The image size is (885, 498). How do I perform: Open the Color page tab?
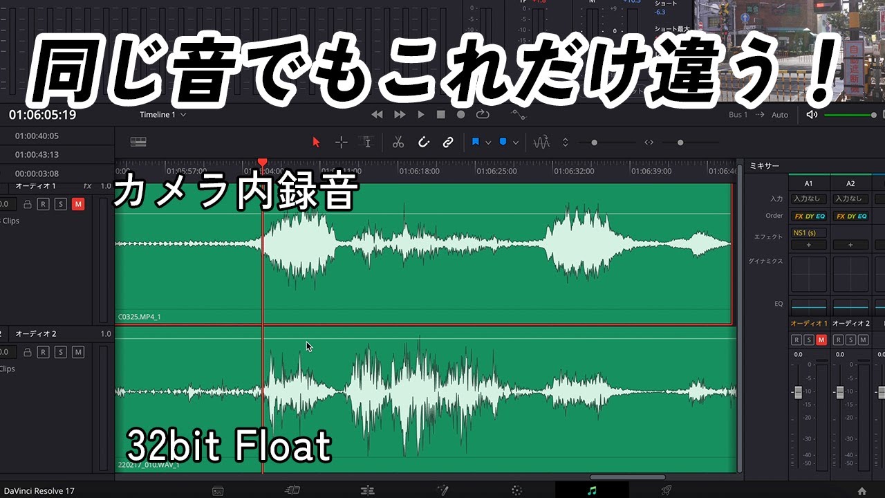pyautogui.click(x=516, y=490)
